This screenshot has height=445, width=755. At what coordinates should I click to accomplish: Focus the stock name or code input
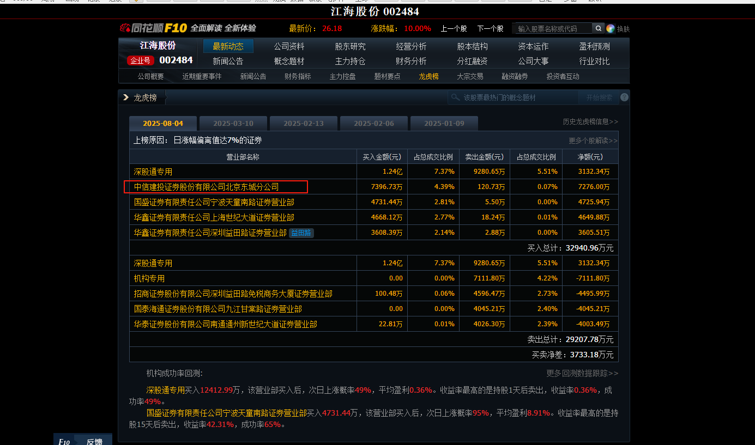[x=553, y=28]
